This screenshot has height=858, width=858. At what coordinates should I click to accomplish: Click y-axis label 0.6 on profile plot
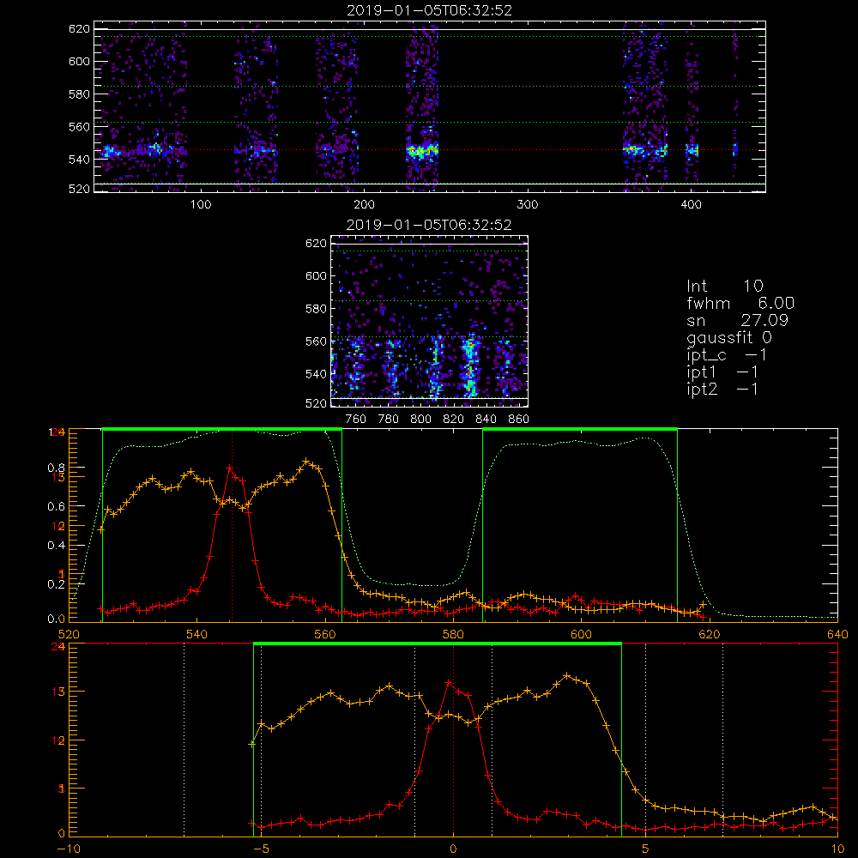[57, 507]
